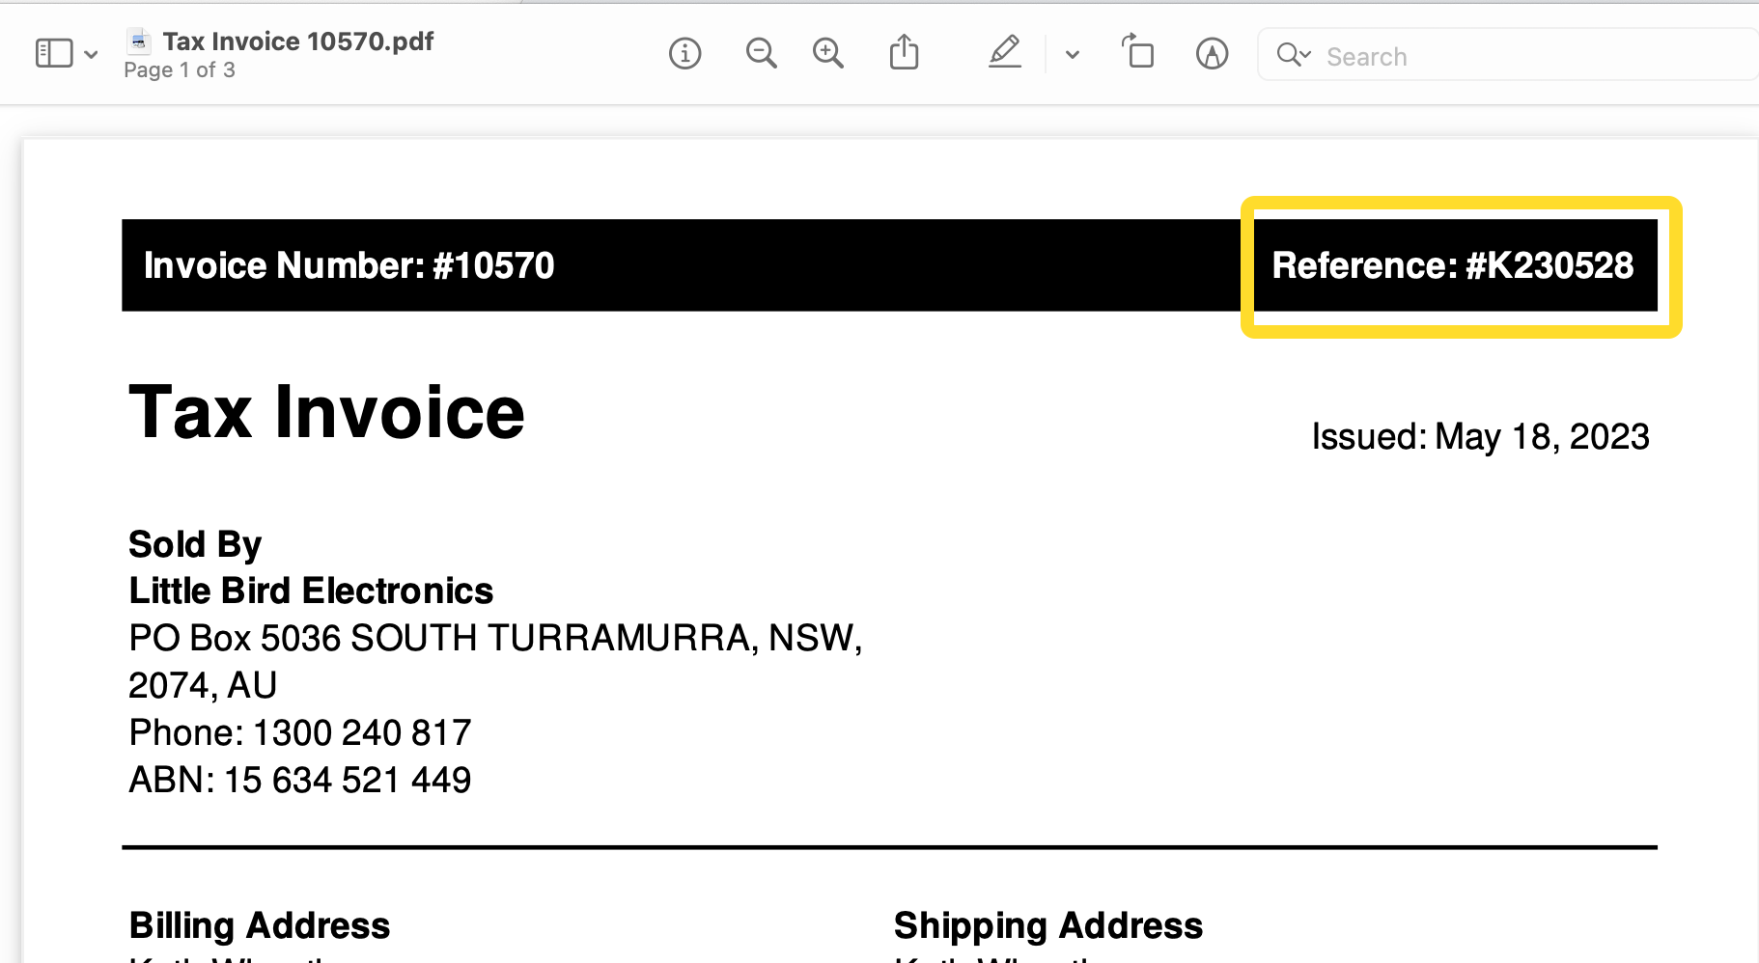Open the document info inspector

684,53
